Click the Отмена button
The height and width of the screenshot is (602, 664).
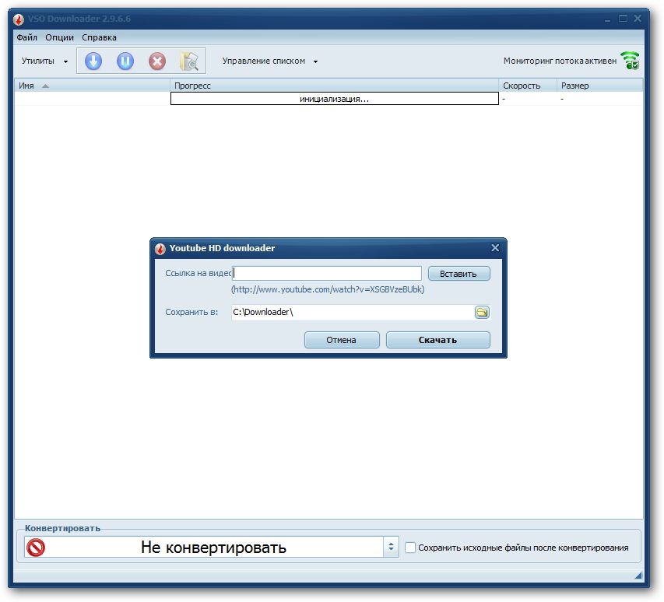pos(342,340)
